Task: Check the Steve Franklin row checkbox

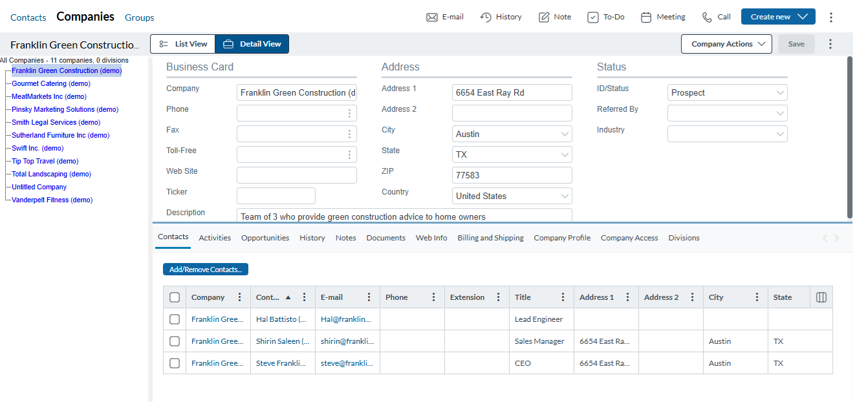Action: tap(175, 363)
